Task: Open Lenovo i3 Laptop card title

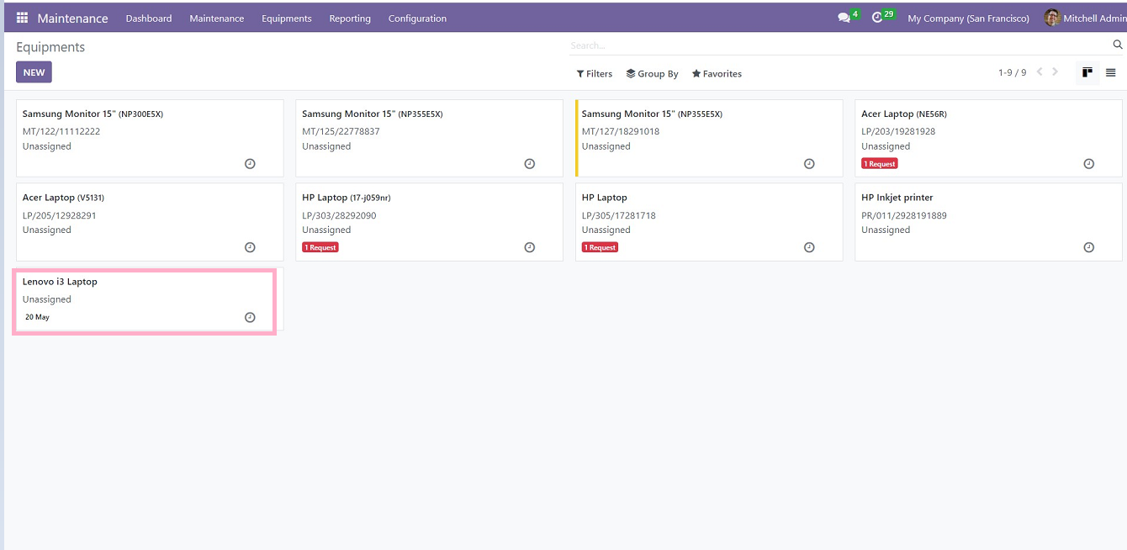Action: (60, 282)
